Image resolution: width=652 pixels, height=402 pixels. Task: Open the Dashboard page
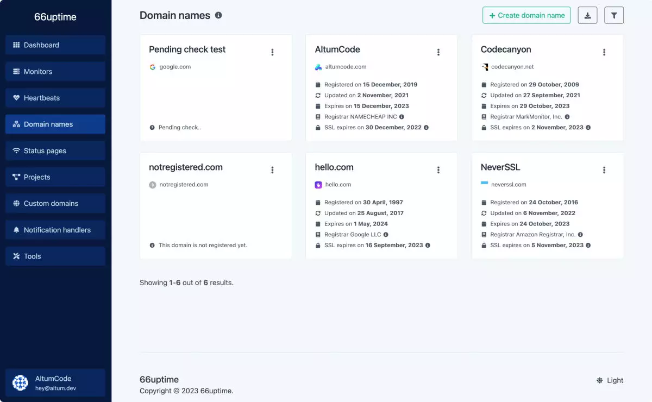pyautogui.click(x=55, y=45)
